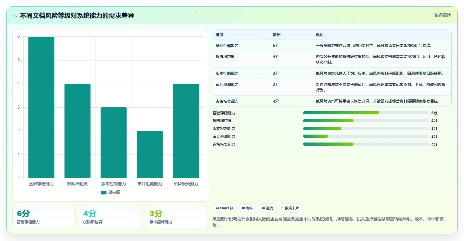Click the chart title 不同文档风险等级对系统能力的需求差异

click(77, 16)
